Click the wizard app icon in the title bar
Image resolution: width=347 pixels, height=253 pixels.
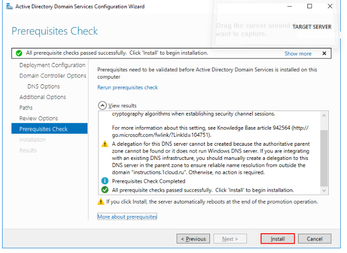pos(9,6)
